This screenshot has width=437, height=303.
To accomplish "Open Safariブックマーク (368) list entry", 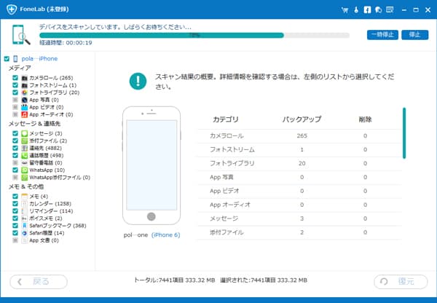I will pos(58,226).
